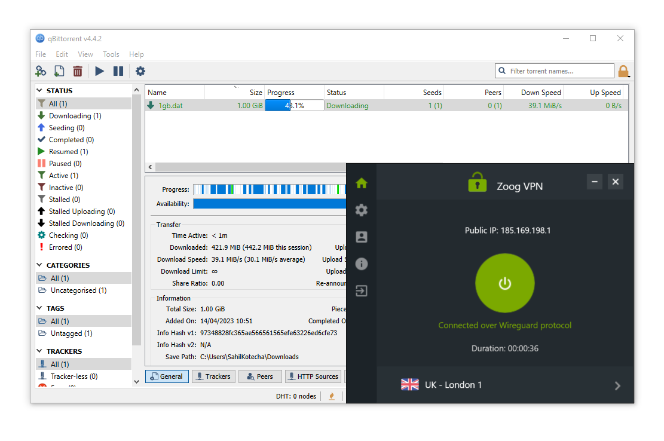The height and width of the screenshot is (441, 664).
Task: Open the Edit menu
Action: 62,54
